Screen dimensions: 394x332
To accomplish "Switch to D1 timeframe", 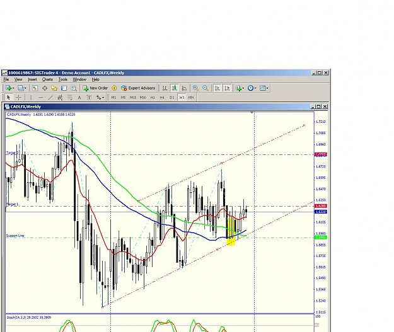I will tap(172, 98).
